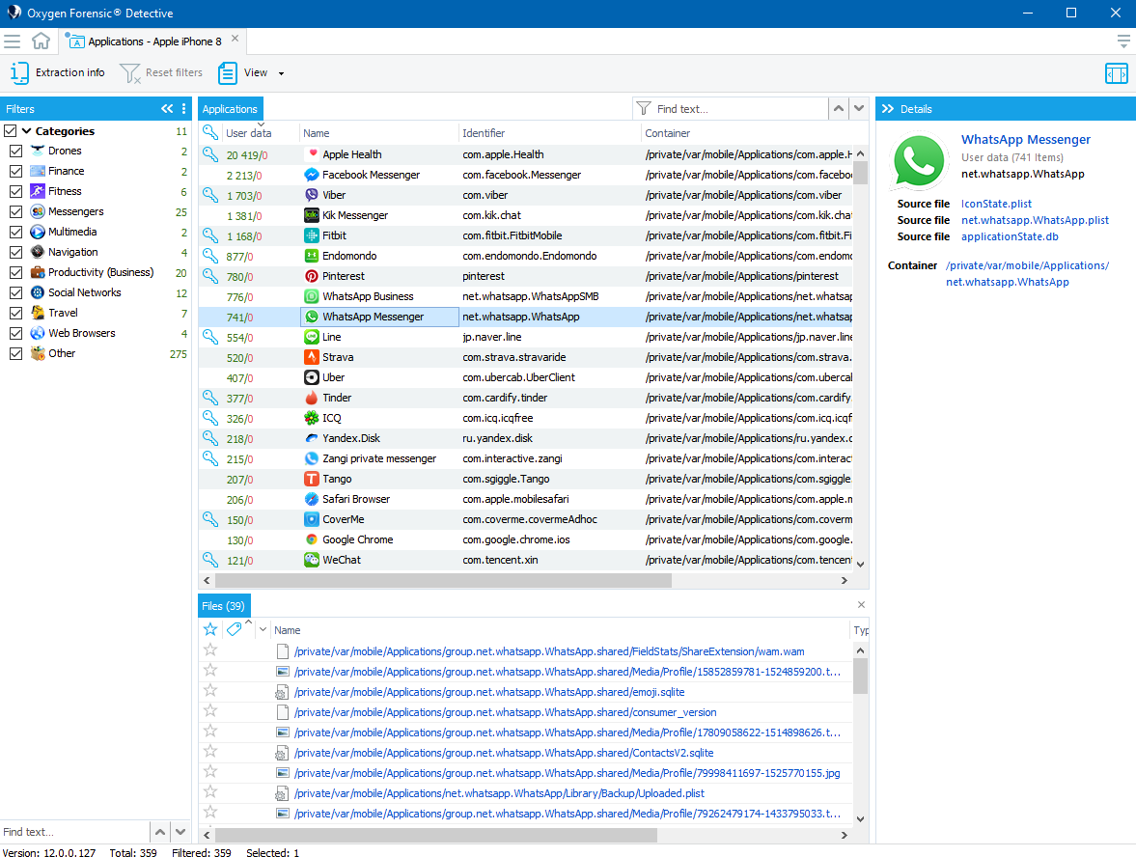Open the View dropdown arrow
The width and height of the screenshot is (1136, 857).
[281, 73]
